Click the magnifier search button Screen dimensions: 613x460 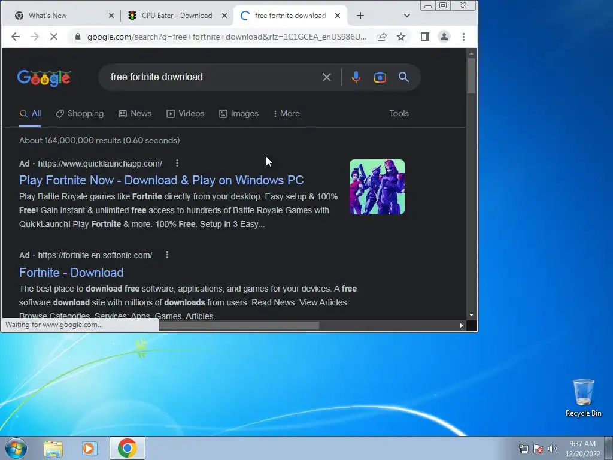[x=404, y=77]
